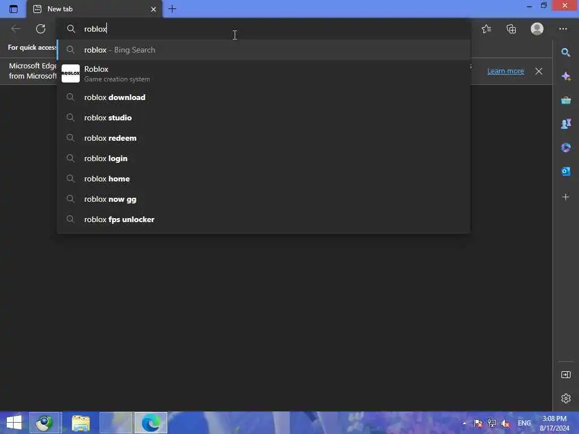The image size is (579, 434).
Task: Open the sidebar settings gear
Action: tap(565, 398)
